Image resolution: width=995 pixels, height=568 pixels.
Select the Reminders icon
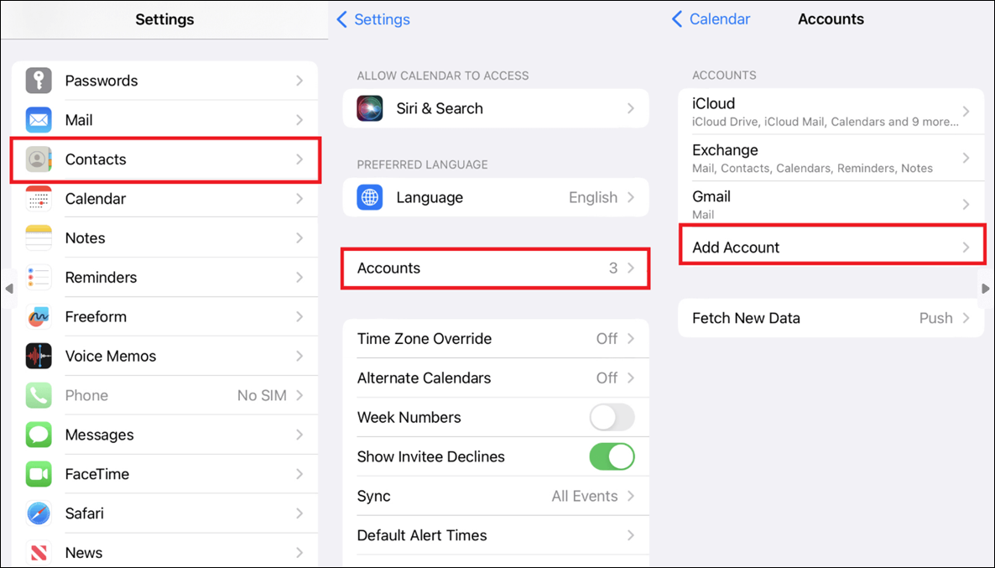[39, 277]
